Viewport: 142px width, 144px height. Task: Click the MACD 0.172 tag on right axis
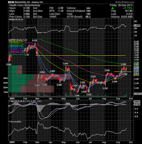pos(137,102)
